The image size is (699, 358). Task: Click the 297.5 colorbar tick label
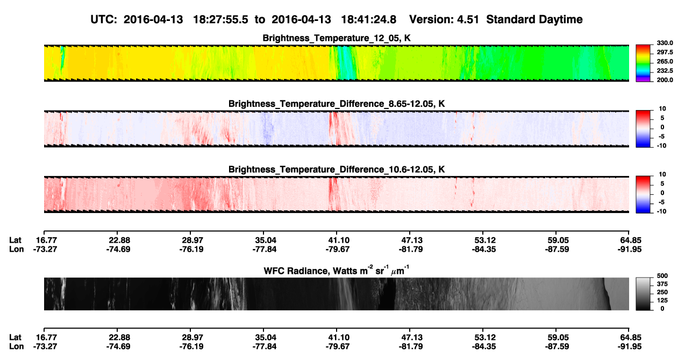(x=666, y=53)
